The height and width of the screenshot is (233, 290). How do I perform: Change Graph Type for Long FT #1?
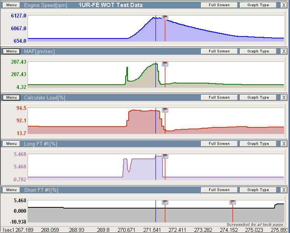(x=258, y=144)
